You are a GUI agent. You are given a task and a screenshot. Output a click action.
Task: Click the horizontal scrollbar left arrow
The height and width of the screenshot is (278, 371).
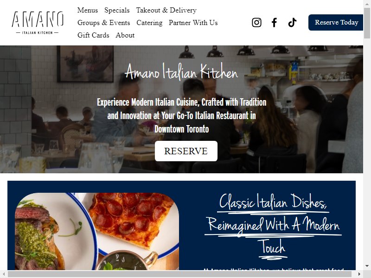tap(4, 274)
